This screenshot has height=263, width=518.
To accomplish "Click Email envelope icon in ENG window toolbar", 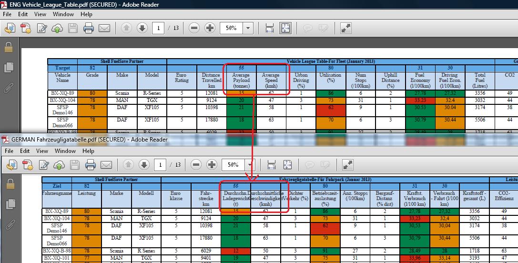I will point(104,29).
